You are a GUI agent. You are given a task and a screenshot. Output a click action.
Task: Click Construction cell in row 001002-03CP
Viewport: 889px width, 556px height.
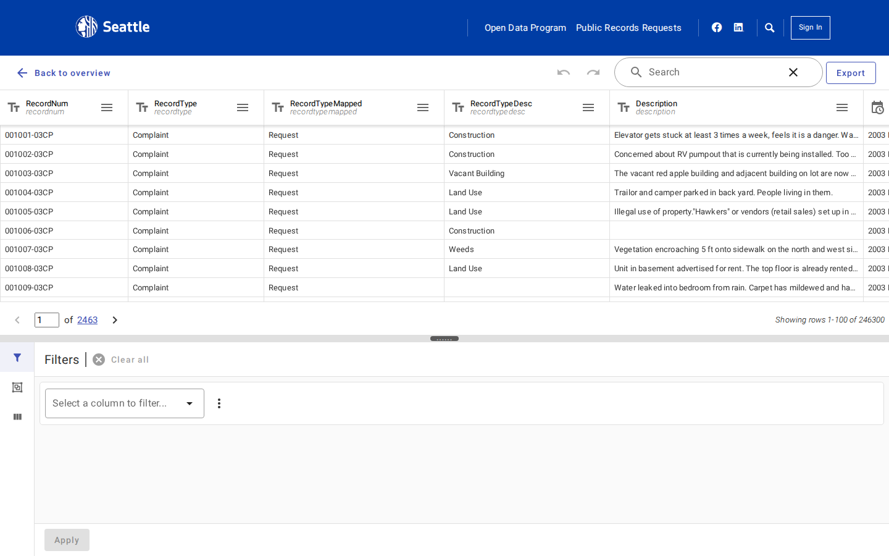tap(527, 154)
